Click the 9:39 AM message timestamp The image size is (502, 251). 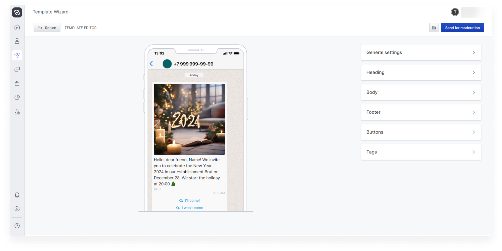(219, 193)
